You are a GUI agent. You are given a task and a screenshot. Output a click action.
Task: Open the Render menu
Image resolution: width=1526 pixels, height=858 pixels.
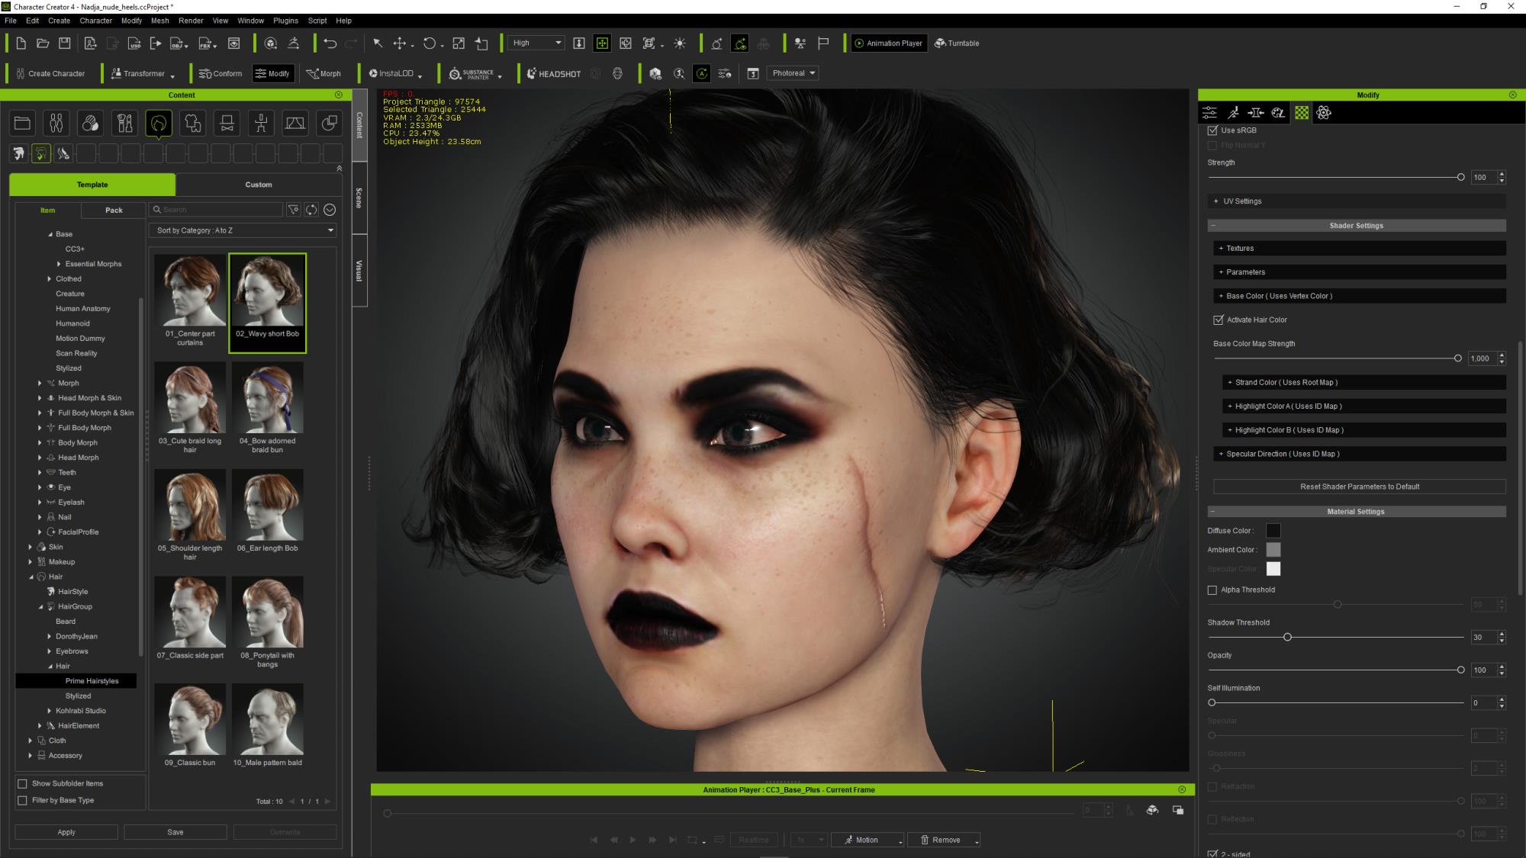pyautogui.click(x=191, y=21)
